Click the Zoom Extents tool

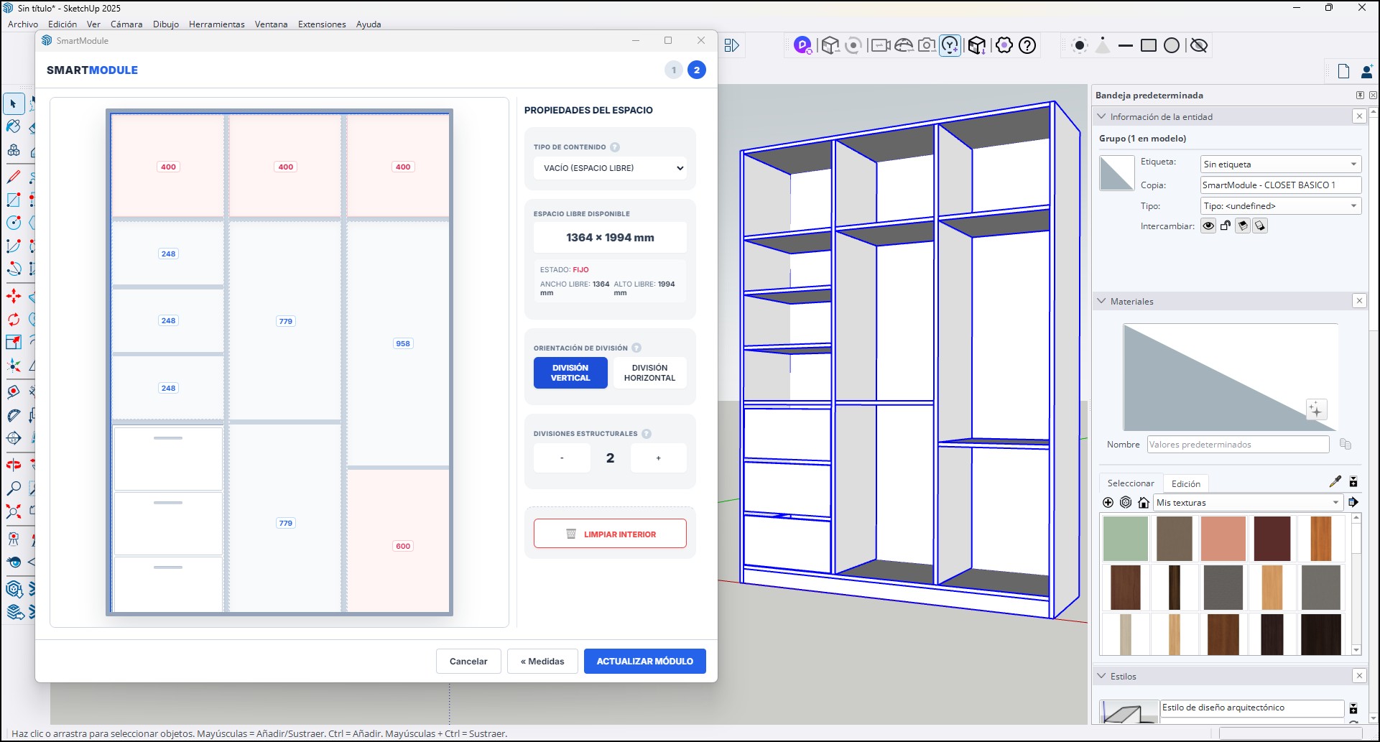click(x=14, y=511)
